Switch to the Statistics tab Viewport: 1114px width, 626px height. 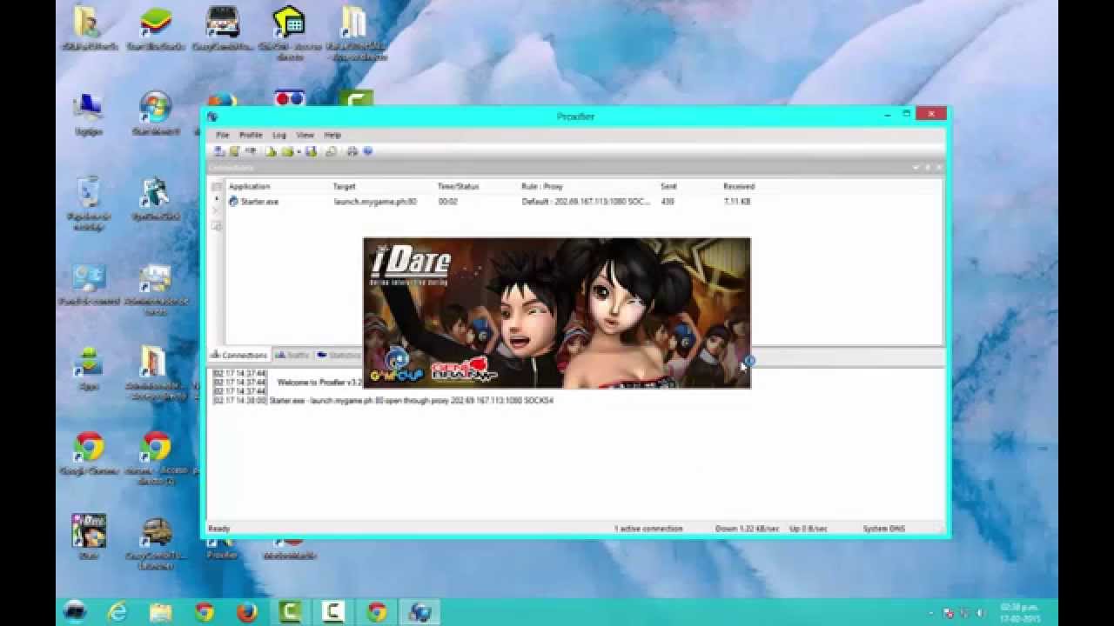pyautogui.click(x=339, y=355)
